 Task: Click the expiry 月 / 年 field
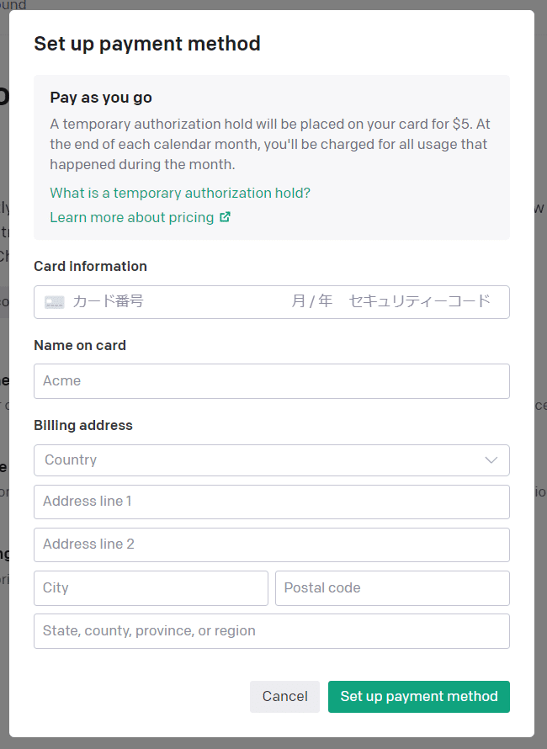[x=312, y=301]
